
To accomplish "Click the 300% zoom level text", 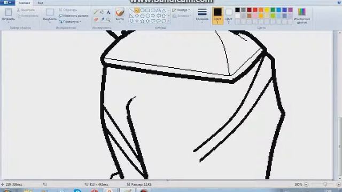I will 298,185.
